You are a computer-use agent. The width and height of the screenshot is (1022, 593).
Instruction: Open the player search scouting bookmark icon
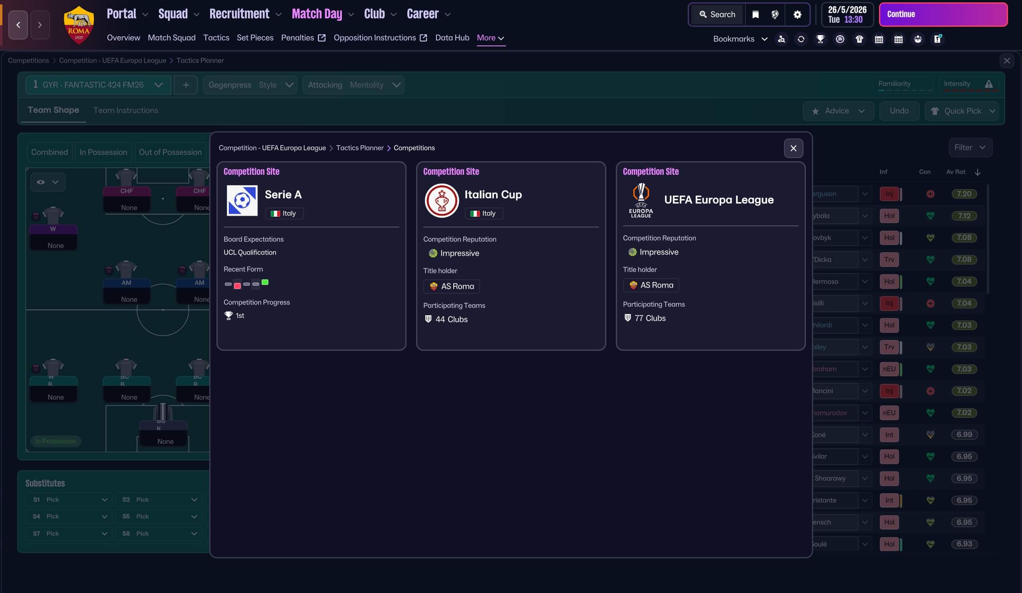[x=782, y=39]
